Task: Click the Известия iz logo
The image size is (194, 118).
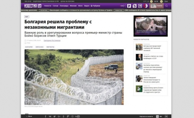Action: point(33,6)
